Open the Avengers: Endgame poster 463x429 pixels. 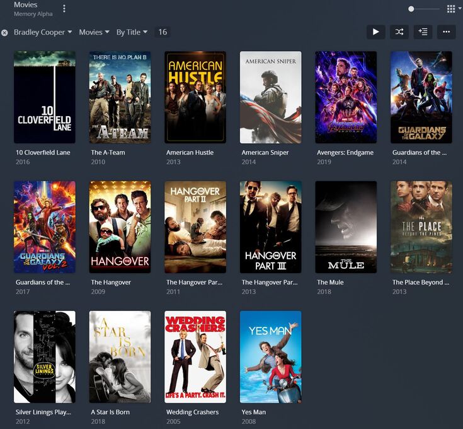(346, 97)
